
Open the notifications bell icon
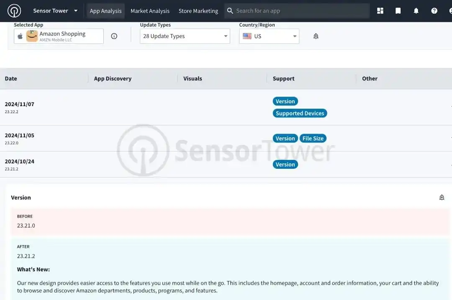point(416,11)
